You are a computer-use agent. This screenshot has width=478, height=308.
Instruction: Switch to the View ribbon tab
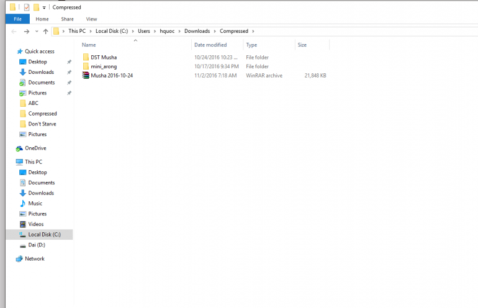click(x=91, y=19)
